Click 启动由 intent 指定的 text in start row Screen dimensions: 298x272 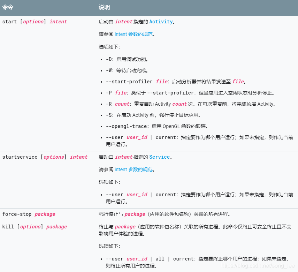pyautogui.click(x=123, y=22)
